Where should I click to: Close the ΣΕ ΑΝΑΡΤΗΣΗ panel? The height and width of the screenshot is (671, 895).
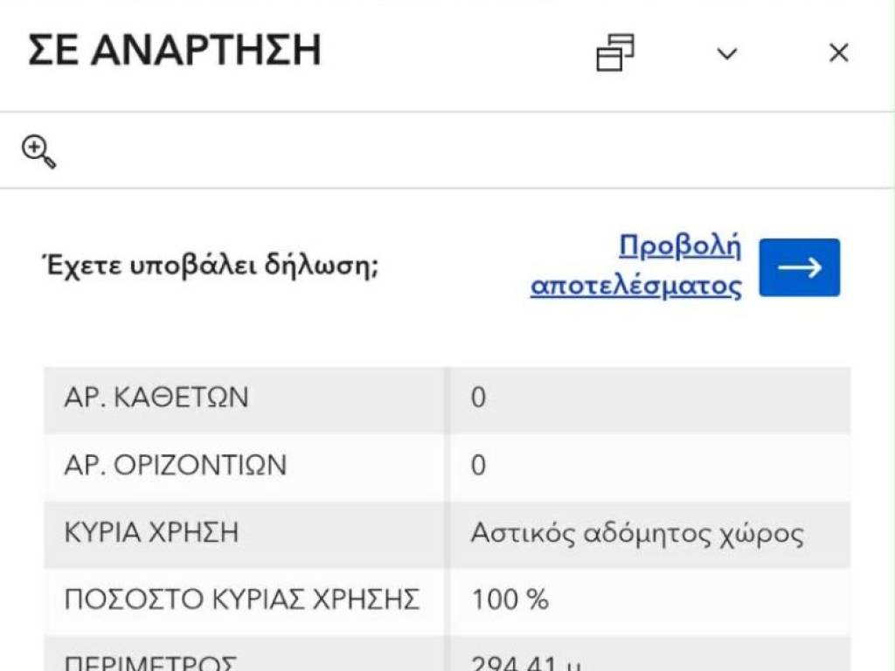(x=838, y=54)
